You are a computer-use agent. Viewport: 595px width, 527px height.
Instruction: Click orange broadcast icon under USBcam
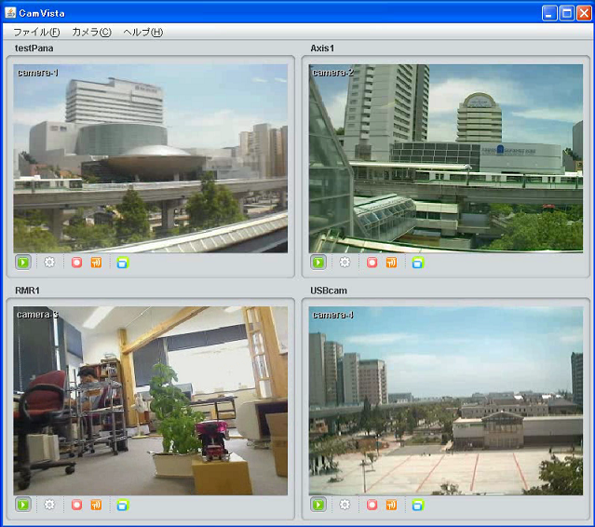click(391, 505)
